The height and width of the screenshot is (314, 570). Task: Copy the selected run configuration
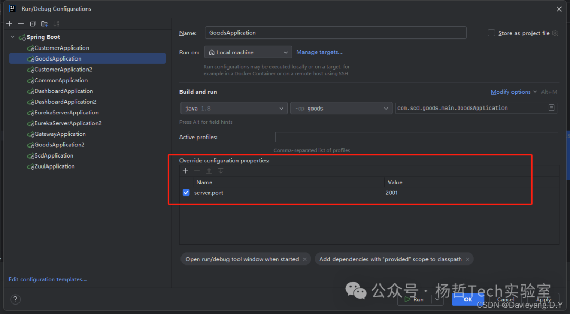pyautogui.click(x=33, y=24)
